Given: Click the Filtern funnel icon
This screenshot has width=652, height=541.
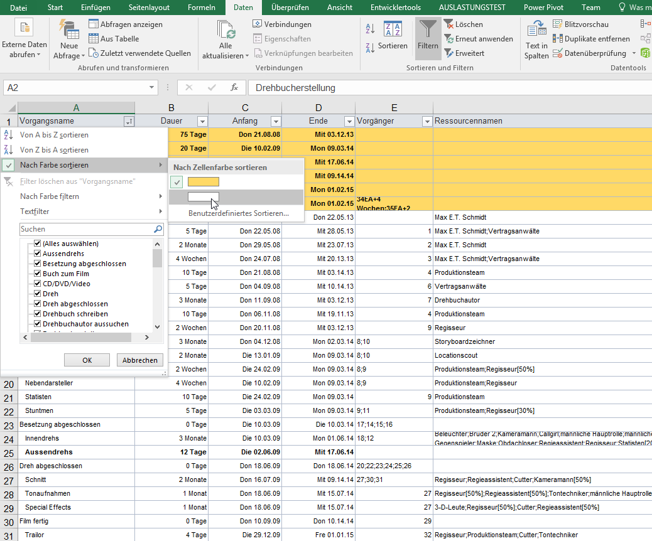Looking at the screenshot, I should pos(428,30).
